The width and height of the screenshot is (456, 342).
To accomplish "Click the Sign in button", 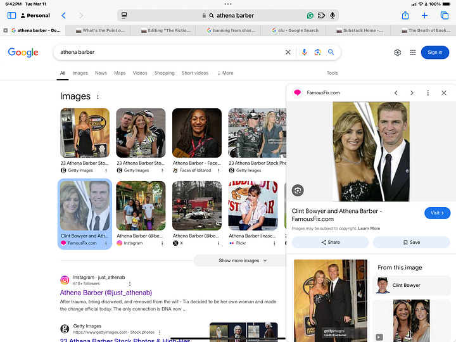I will [434, 53].
